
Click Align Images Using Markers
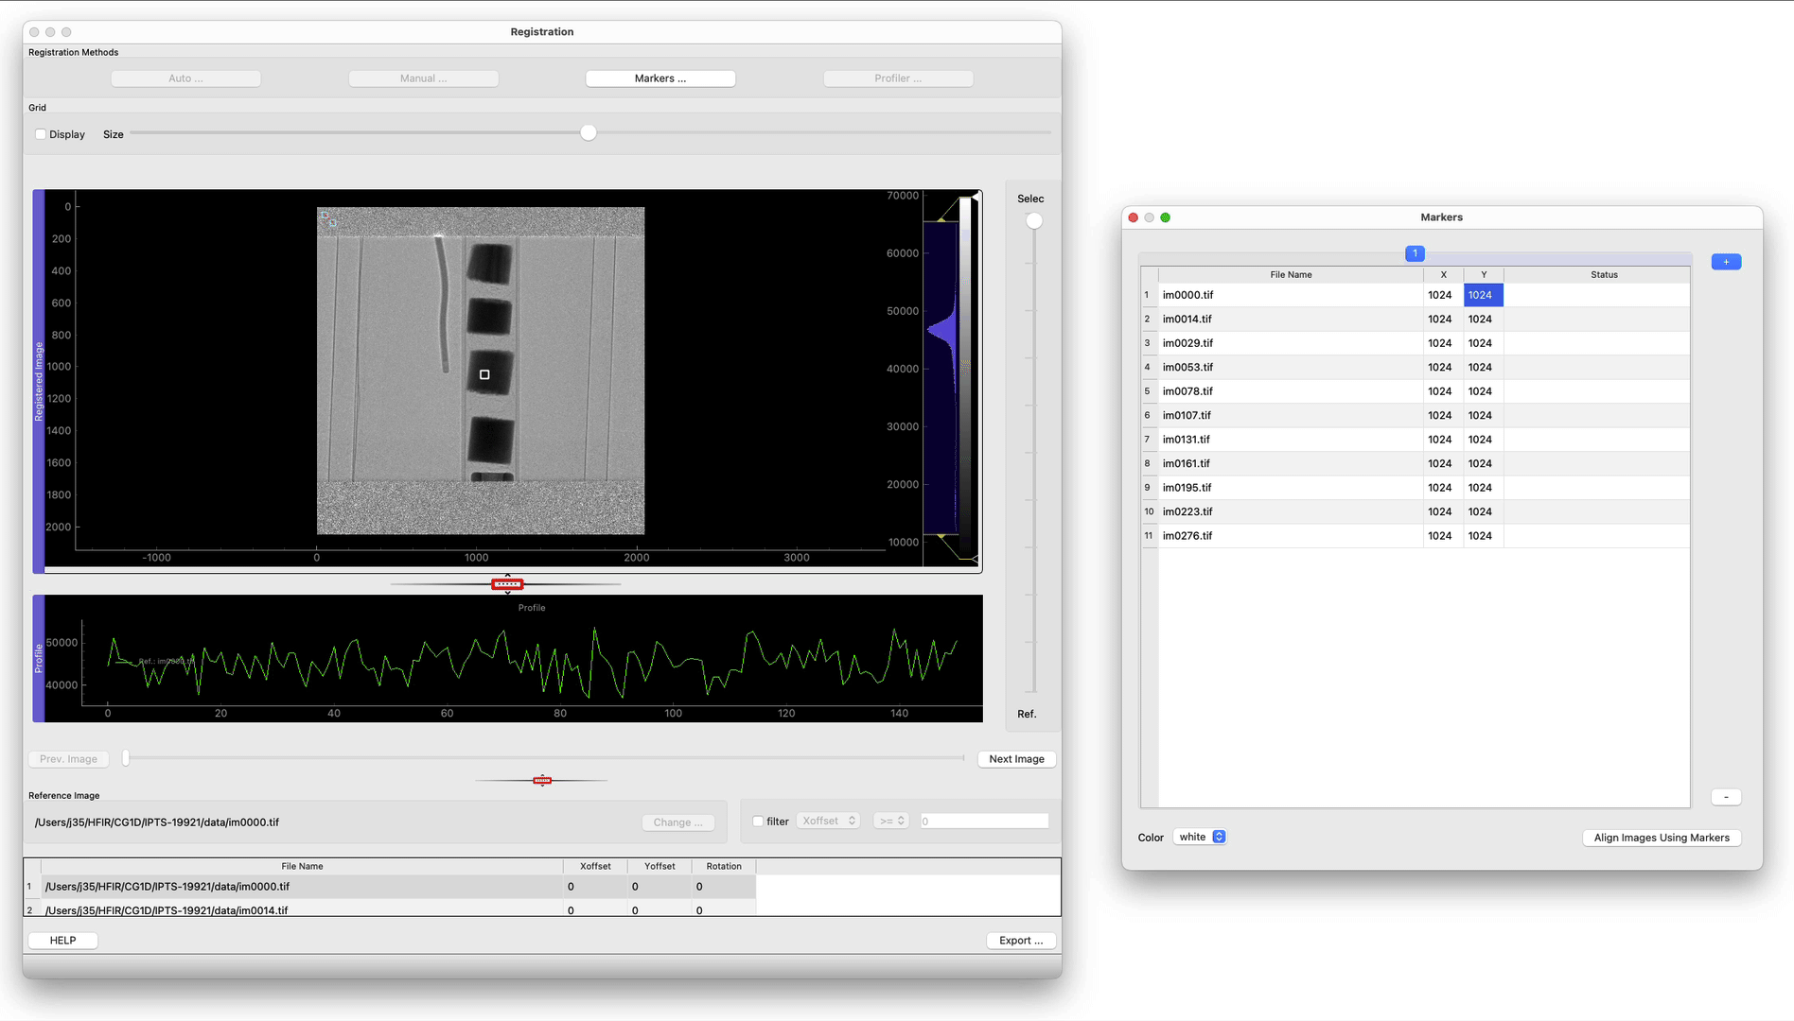coord(1661,838)
